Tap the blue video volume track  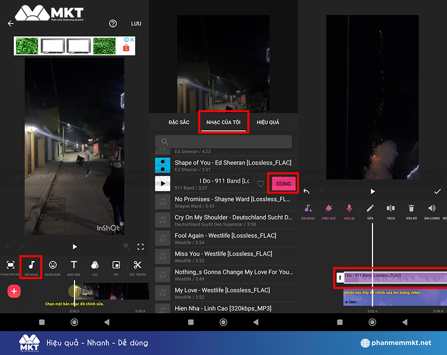pos(395,297)
